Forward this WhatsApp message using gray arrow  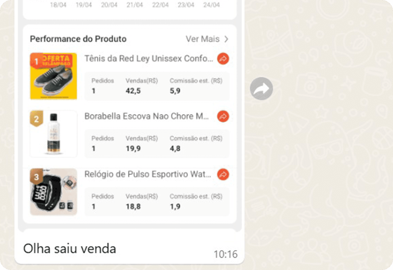(261, 89)
